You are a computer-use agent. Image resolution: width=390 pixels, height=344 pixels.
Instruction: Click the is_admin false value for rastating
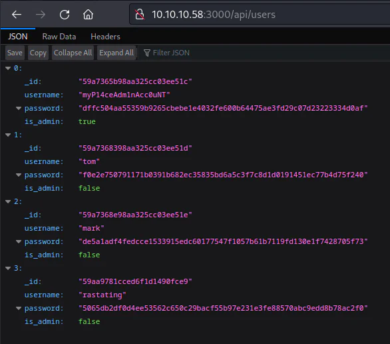[89, 321]
